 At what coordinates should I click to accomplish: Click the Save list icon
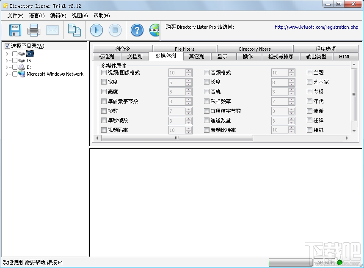[x=16, y=30]
